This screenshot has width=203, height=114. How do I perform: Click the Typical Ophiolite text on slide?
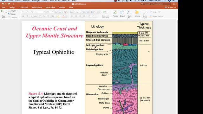53,52
